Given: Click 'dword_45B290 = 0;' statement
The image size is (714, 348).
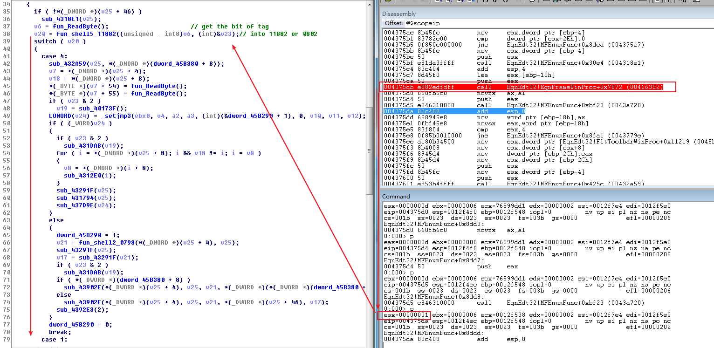Looking at the screenshot, I should click(x=81, y=324).
